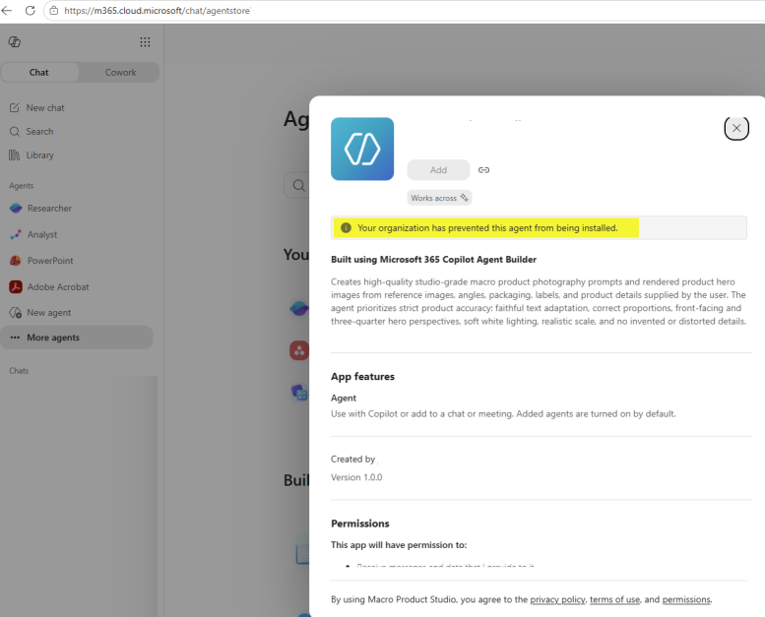Switch to the Cowork tab
This screenshot has height=617, width=765.
120,72
